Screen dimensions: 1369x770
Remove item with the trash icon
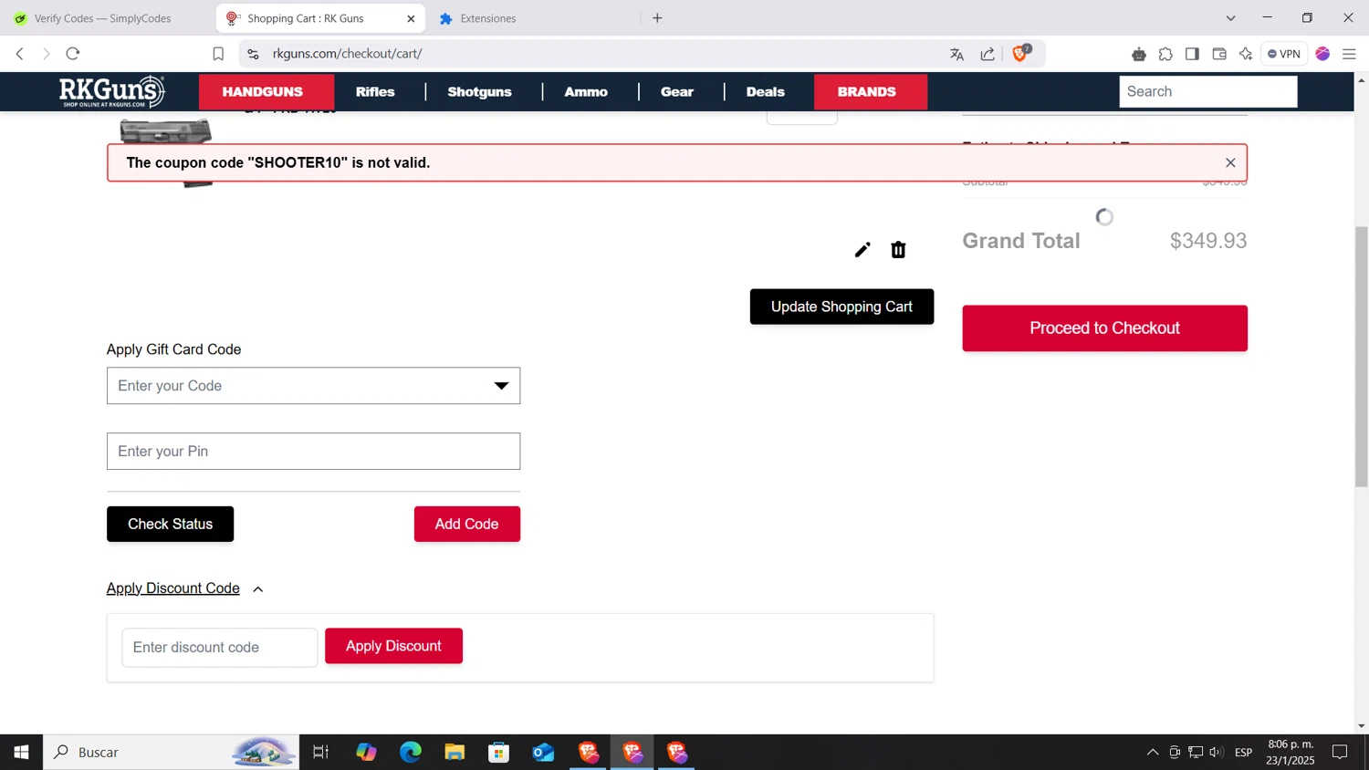(x=898, y=250)
